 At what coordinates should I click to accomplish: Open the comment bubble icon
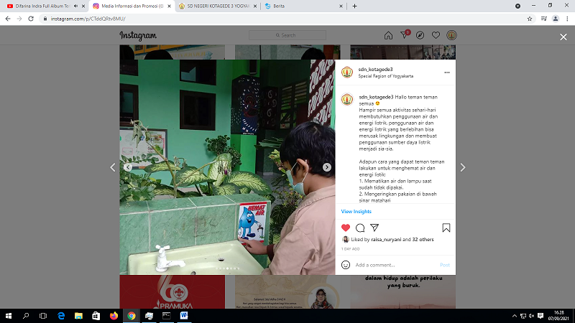pyautogui.click(x=360, y=228)
